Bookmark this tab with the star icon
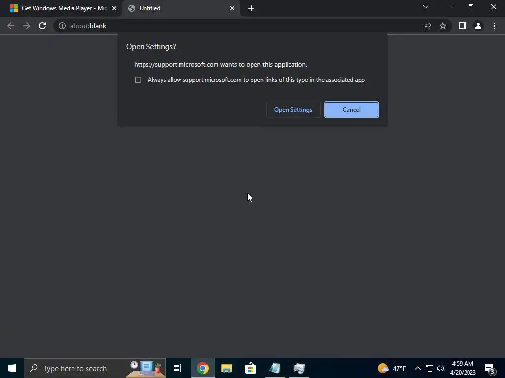 [443, 26]
